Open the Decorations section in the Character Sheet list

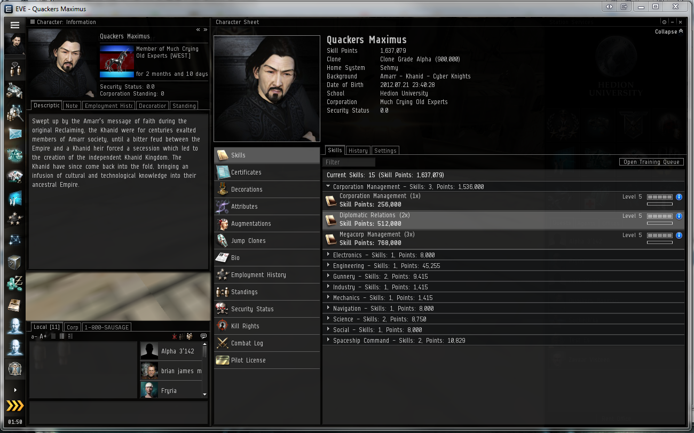pyautogui.click(x=267, y=189)
